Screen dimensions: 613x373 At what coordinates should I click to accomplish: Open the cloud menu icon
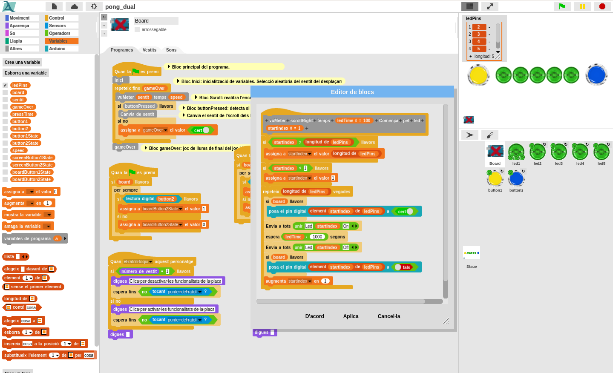click(x=74, y=6)
